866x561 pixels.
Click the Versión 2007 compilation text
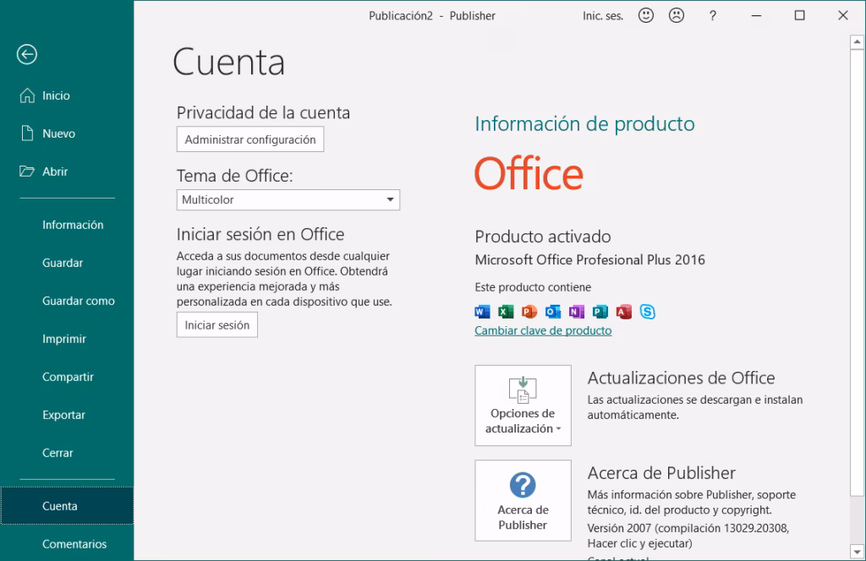click(x=688, y=536)
